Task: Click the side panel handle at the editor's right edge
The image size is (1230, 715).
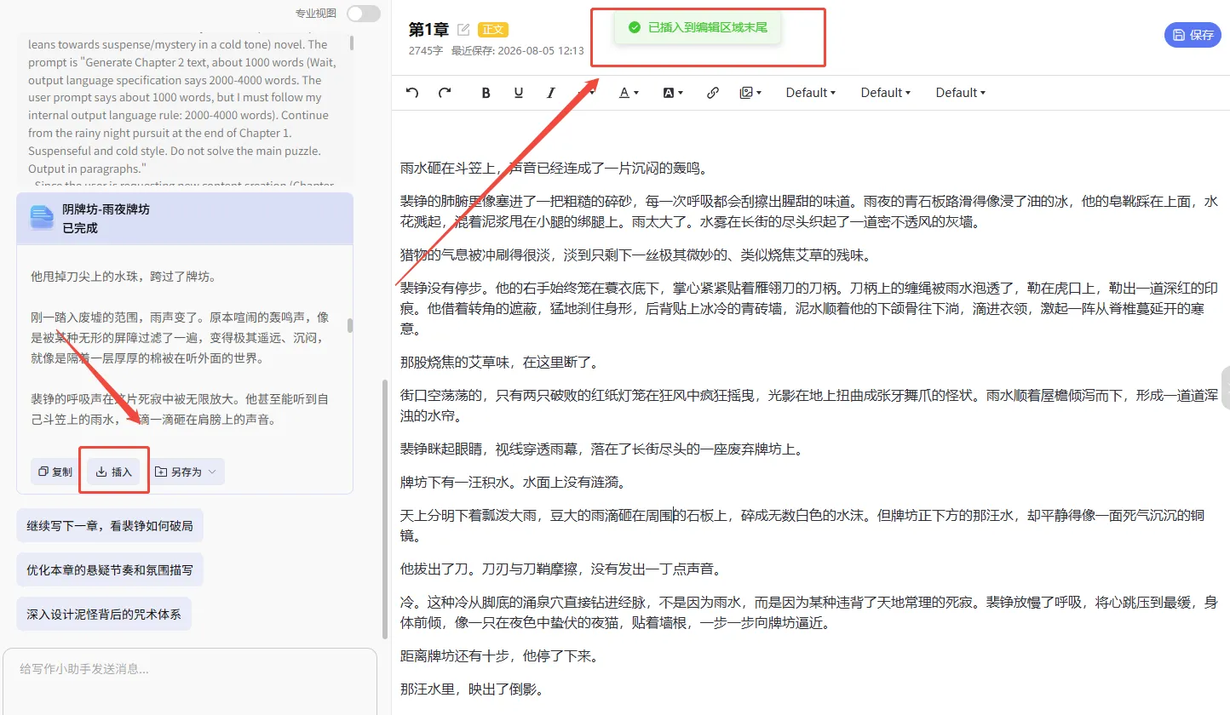Action: point(1226,388)
